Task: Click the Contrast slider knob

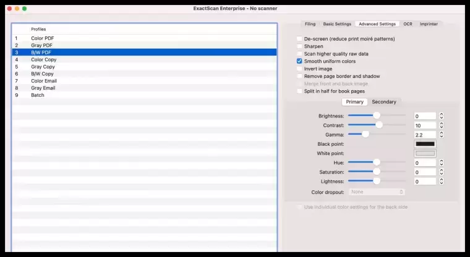Action: pyautogui.click(x=379, y=125)
